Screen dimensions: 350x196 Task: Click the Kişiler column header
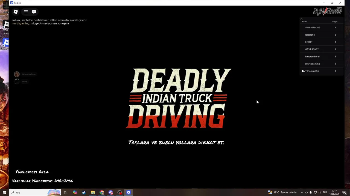pos(305,22)
